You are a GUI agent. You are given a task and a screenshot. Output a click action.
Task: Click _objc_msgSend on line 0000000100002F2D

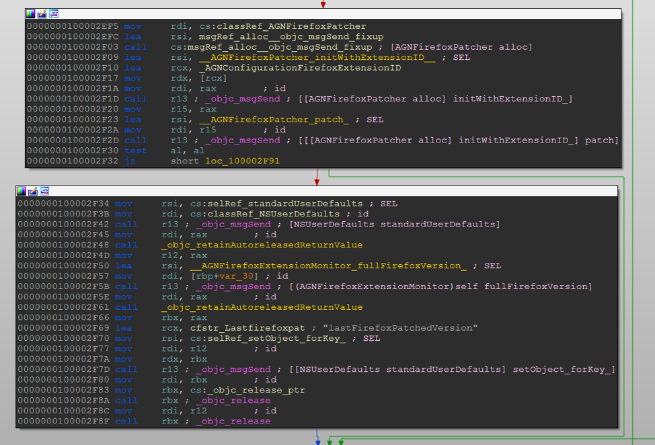point(243,140)
